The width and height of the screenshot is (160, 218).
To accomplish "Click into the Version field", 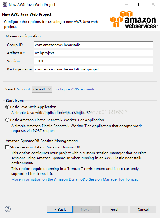I will [93, 61].
